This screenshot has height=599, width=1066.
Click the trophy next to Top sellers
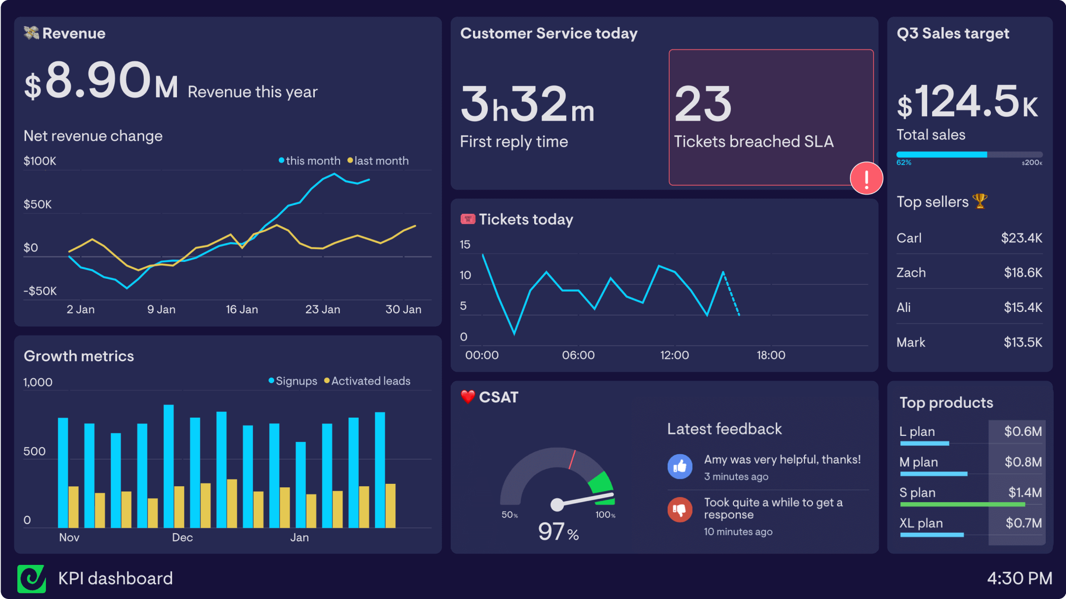pyautogui.click(x=981, y=201)
